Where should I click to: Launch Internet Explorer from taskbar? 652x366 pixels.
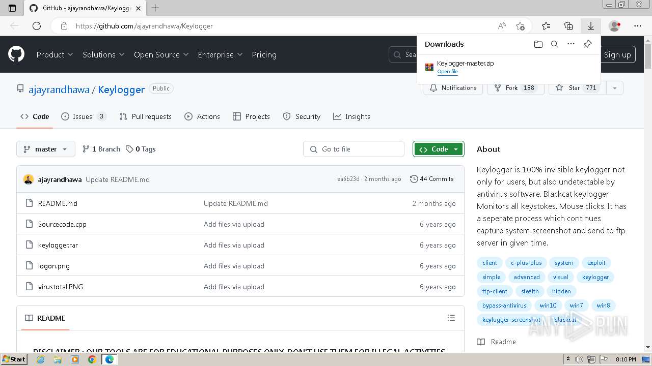point(41,359)
